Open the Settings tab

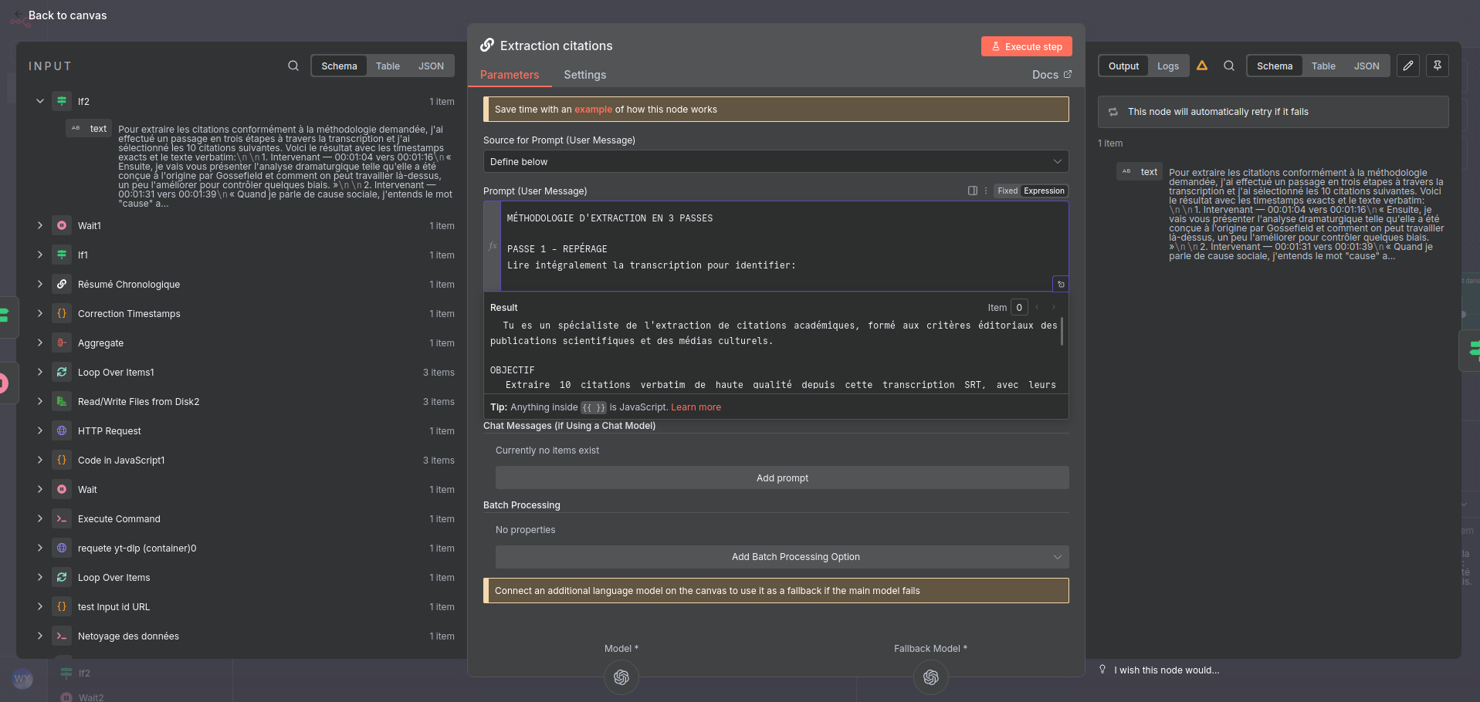584,75
